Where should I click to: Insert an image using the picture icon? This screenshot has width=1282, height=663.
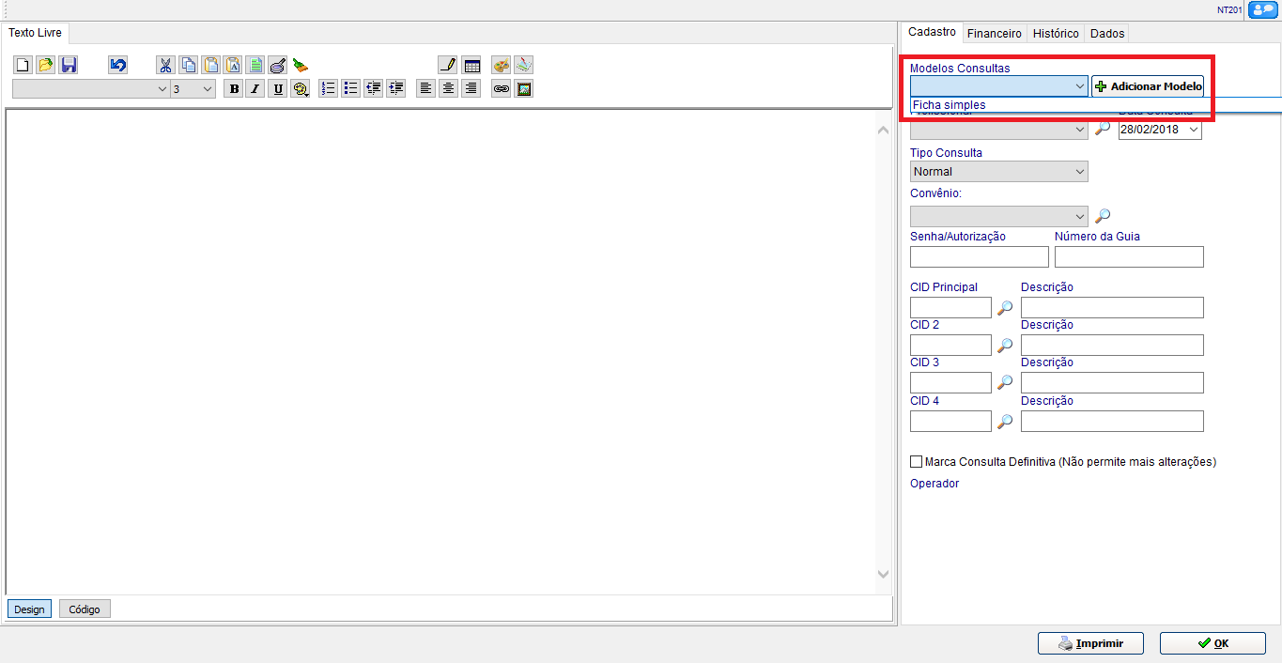click(524, 88)
